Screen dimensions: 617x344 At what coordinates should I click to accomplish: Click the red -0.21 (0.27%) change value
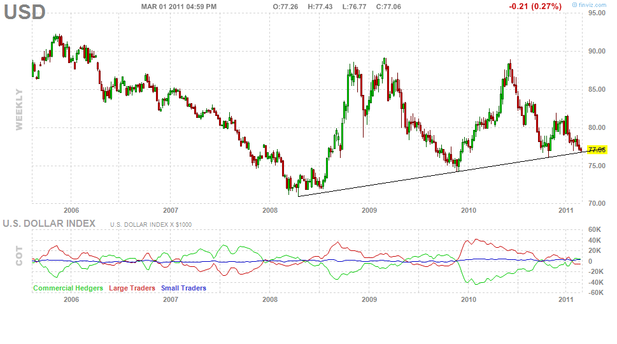click(x=535, y=6)
